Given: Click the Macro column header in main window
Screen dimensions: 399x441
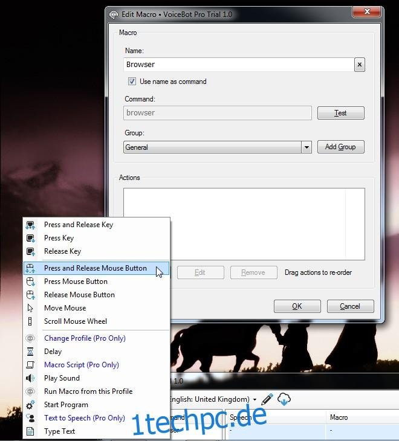Looking at the screenshot, I should [x=363, y=417].
